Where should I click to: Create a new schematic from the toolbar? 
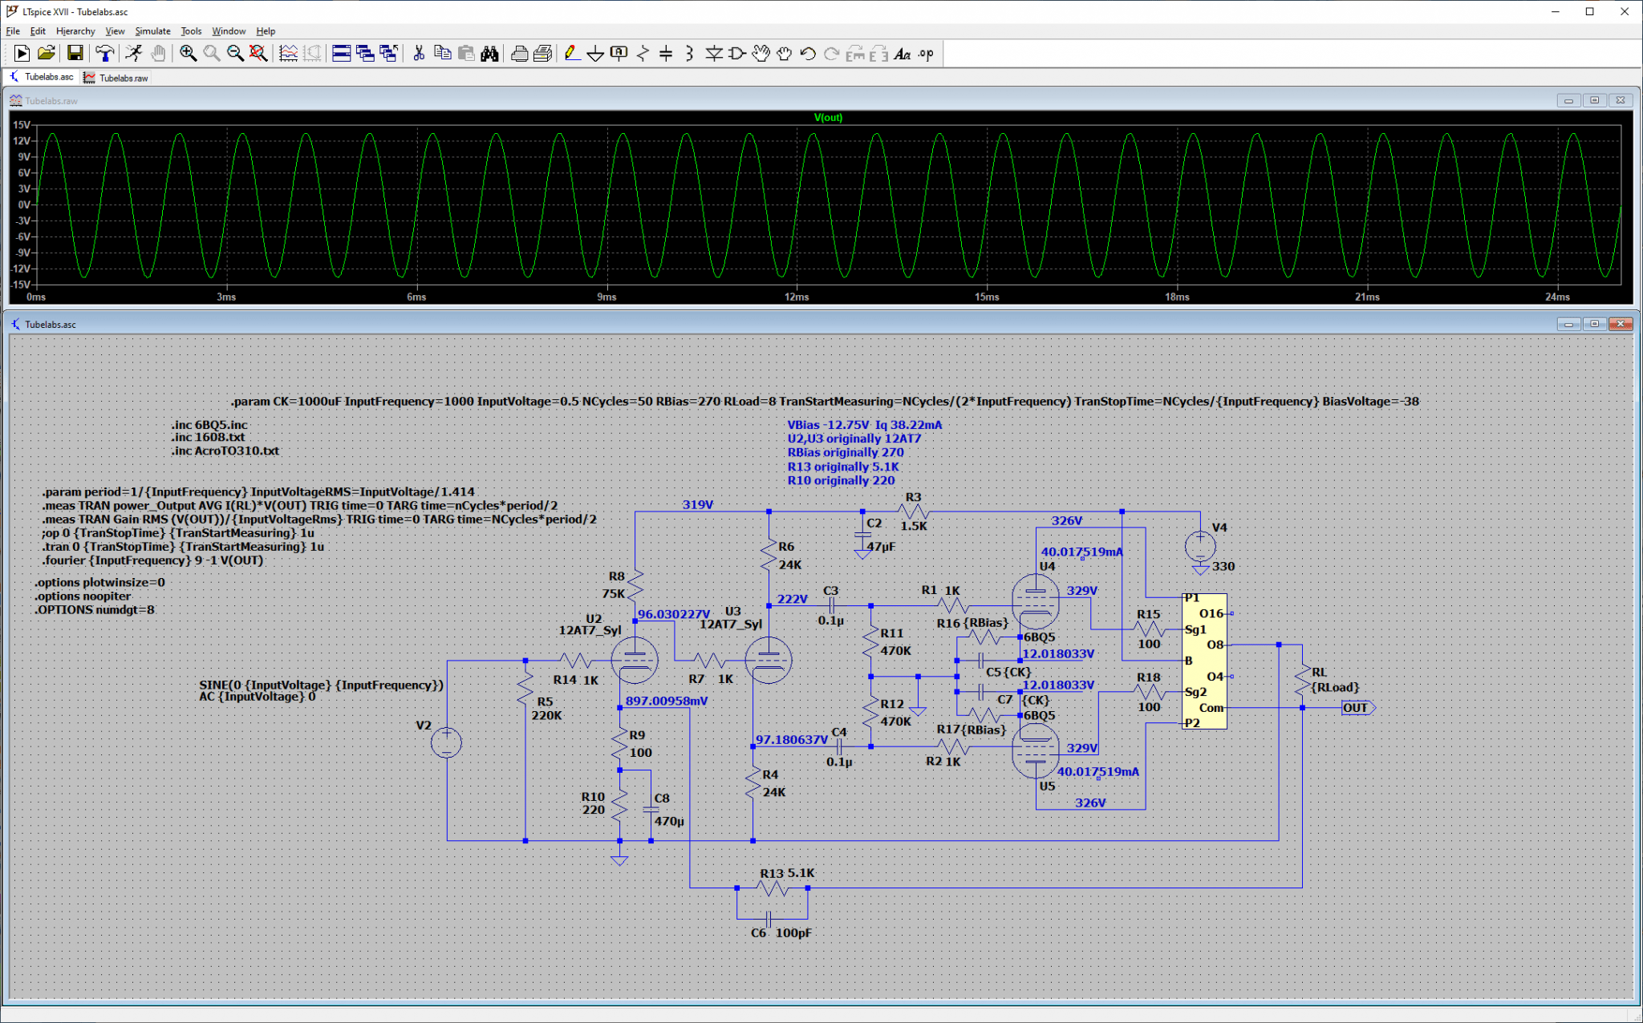coord(22,54)
